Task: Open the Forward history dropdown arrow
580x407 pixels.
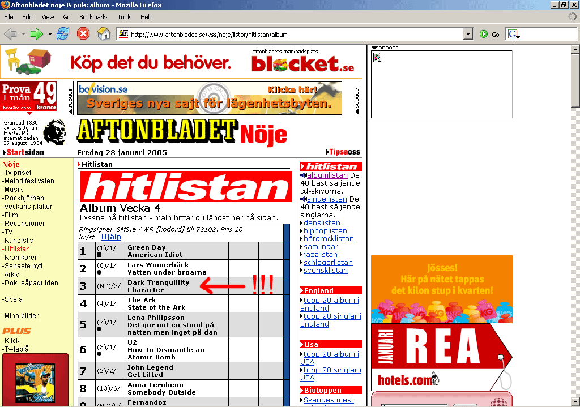Action: [x=50, y=35]
